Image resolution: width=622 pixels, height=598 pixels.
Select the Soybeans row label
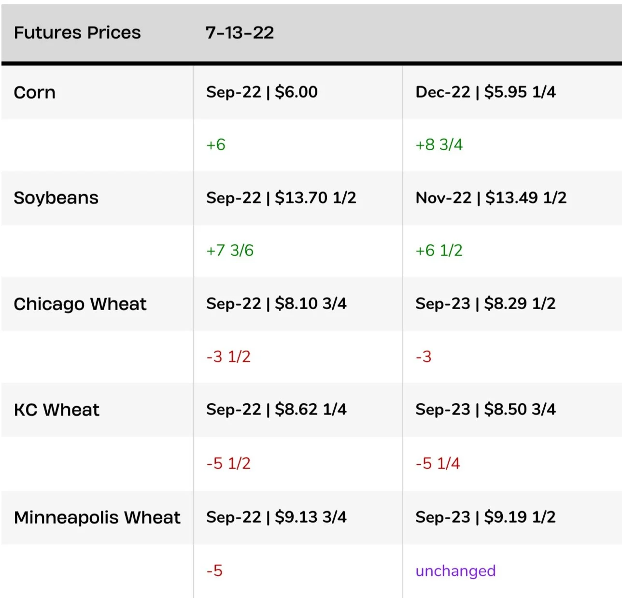(56, 198)
